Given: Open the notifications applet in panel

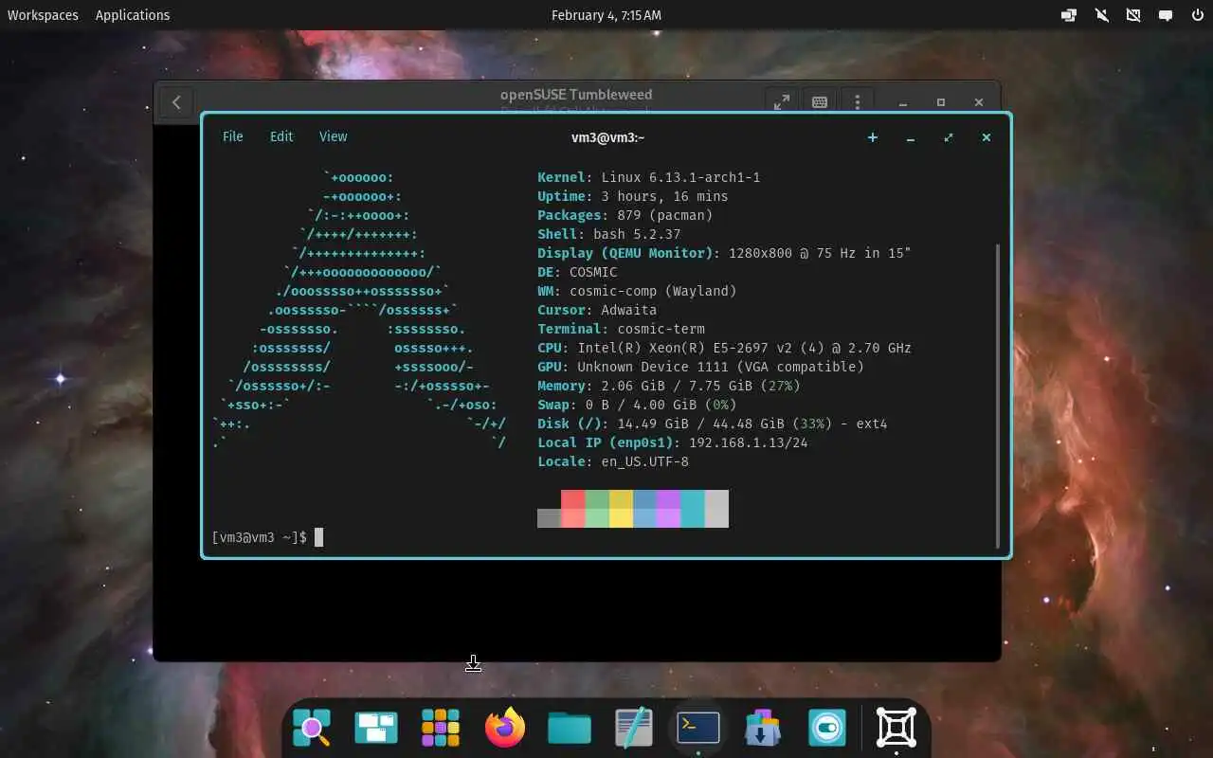Looking at the screenshot, I should tap(1166, 15).
